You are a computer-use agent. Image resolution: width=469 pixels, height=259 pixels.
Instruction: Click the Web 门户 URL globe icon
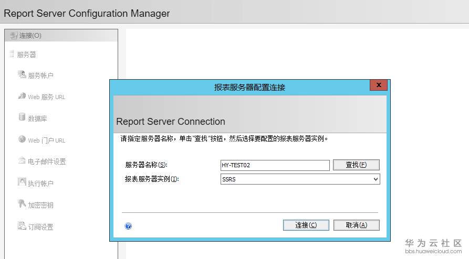click(x=22, y=139)
